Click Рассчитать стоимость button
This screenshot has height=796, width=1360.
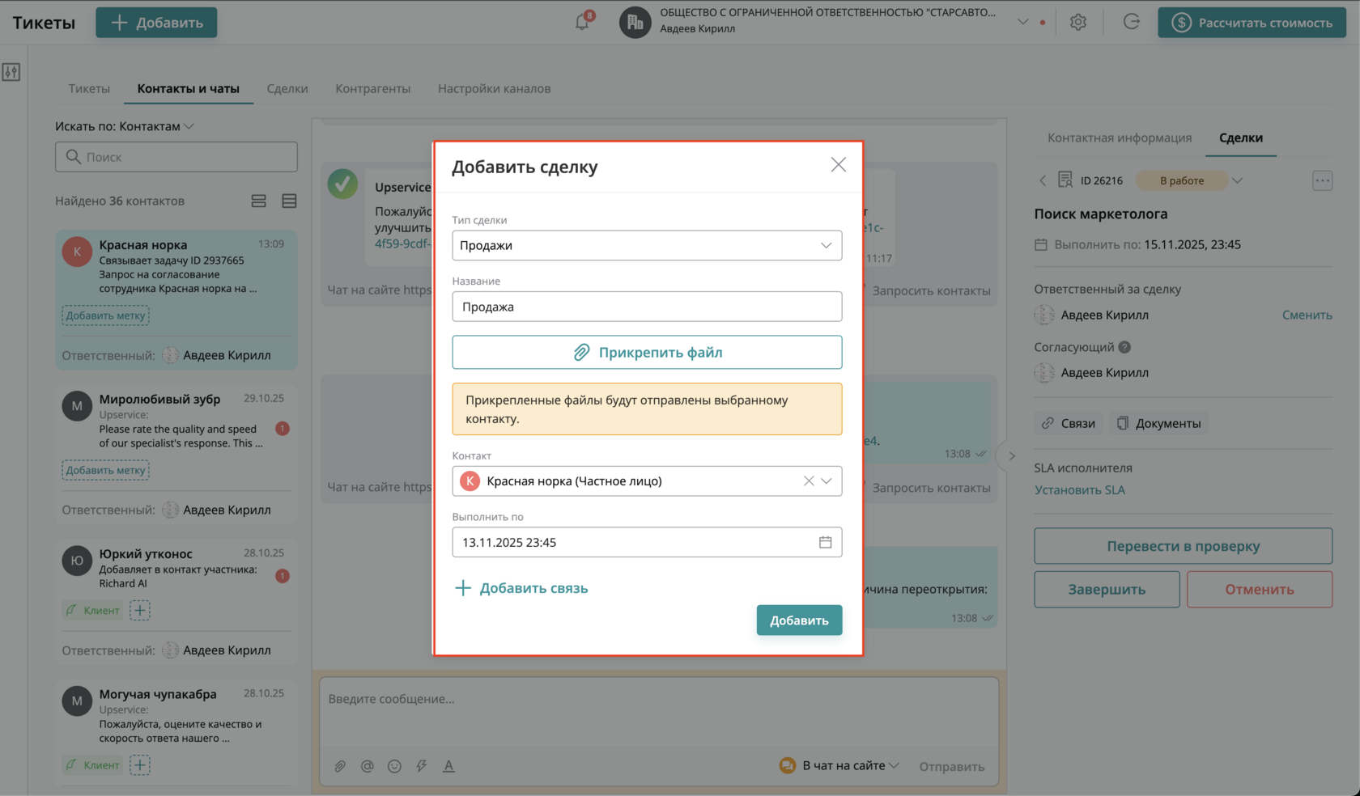[x=1252, y=23]
